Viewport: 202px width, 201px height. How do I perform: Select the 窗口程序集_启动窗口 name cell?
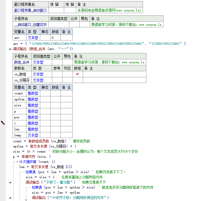[31, 10]
